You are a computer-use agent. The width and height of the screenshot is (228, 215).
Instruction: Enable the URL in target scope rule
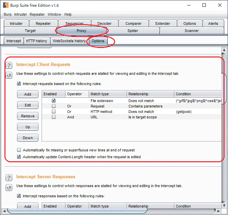pyautogui.click(x=54, y=117)
